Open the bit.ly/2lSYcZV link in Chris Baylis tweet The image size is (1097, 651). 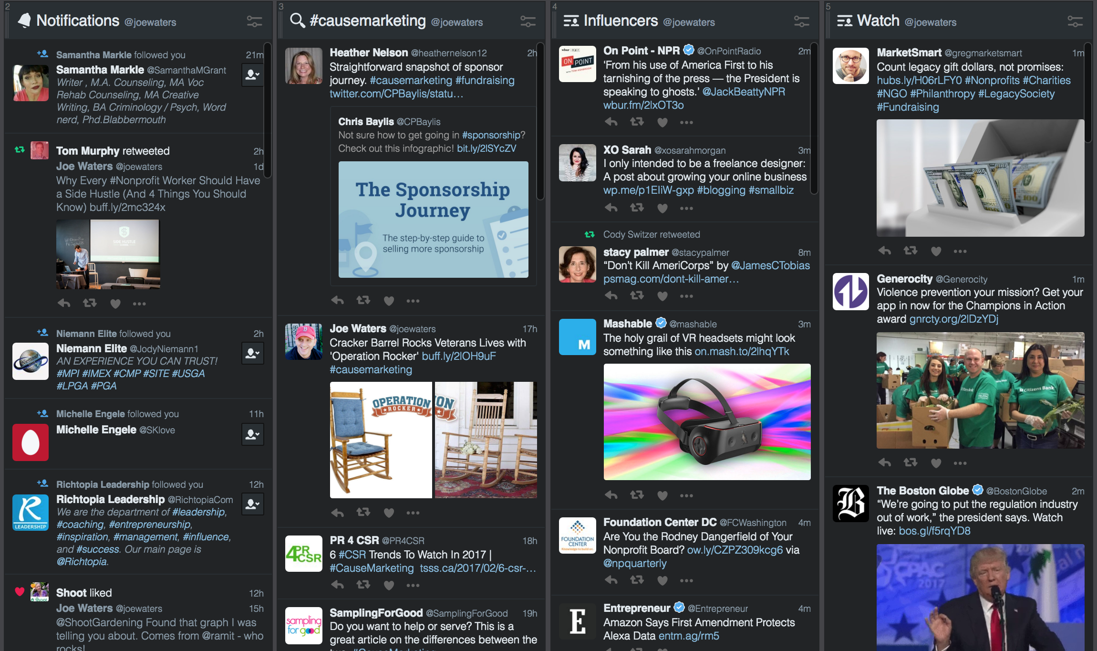pyautogui.click(x=486, y=148)
